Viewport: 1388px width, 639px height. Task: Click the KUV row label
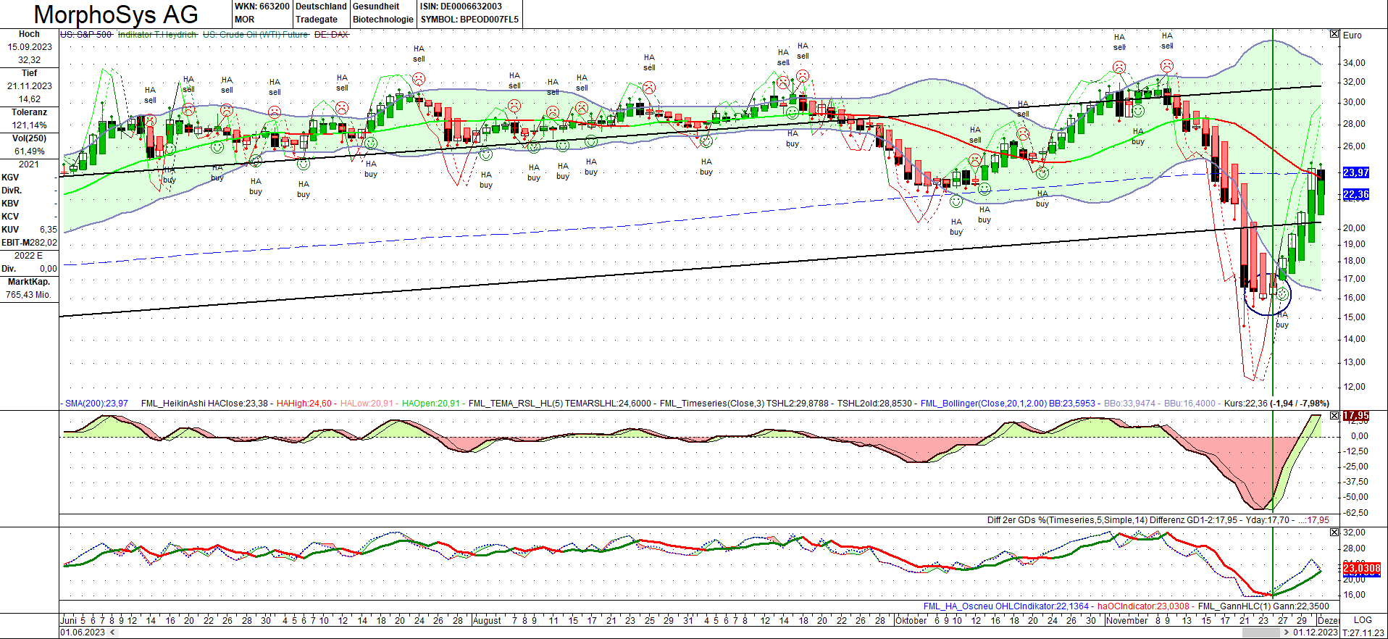coord(10,230)
